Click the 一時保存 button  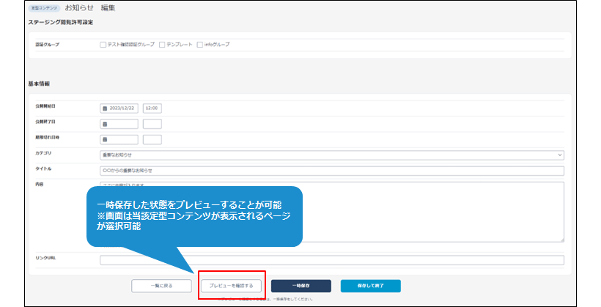300,286
